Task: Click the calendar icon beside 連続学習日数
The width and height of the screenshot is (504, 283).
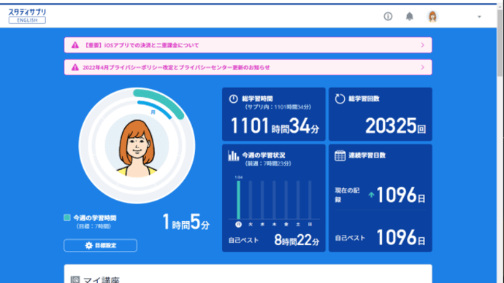Action: coord(340,155)
